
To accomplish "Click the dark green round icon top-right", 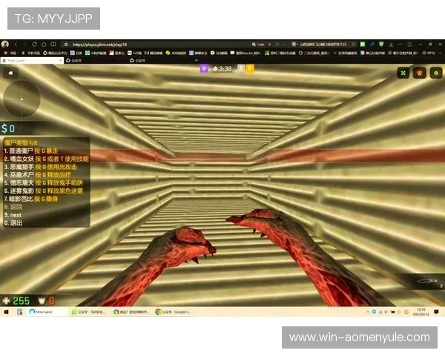I will coord(435,73).
